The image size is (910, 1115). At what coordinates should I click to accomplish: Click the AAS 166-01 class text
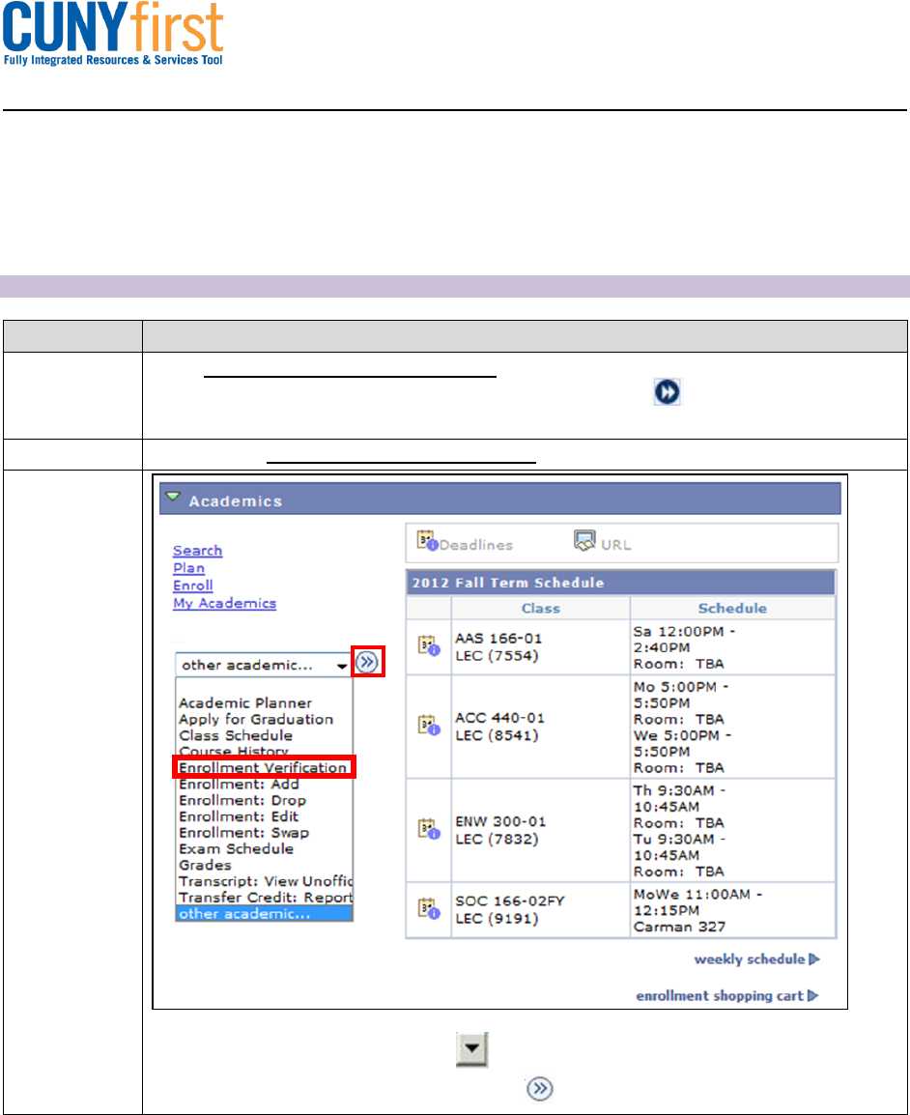pos(498,639)
